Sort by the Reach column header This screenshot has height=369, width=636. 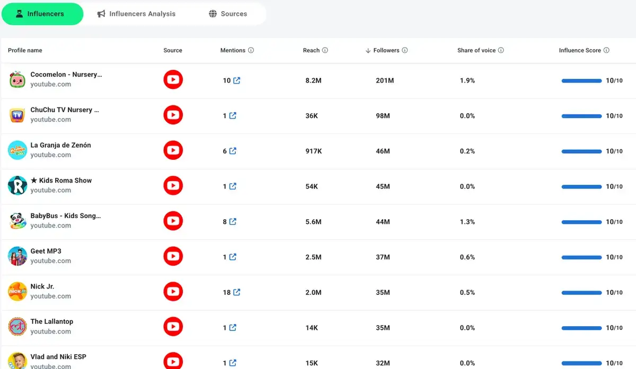coord(311,50)
